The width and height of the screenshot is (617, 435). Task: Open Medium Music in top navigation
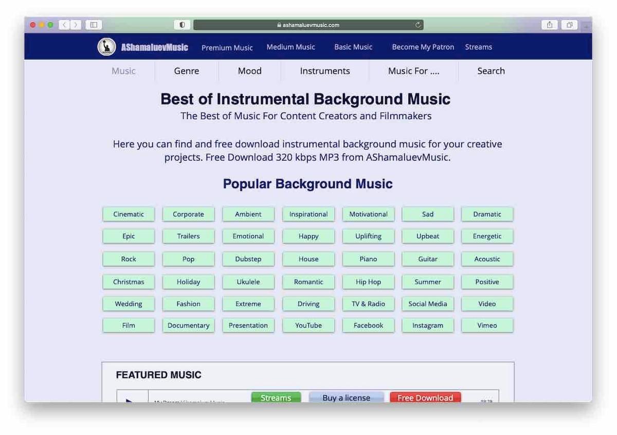coord(291,47)
